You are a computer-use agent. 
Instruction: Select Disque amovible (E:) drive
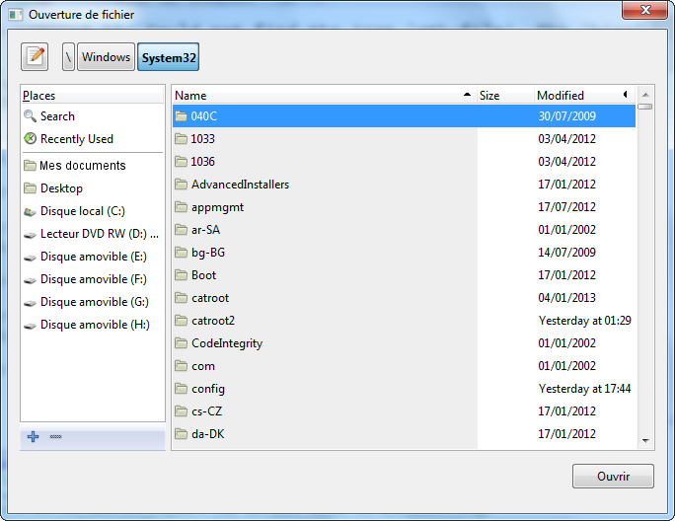[93, 257]
